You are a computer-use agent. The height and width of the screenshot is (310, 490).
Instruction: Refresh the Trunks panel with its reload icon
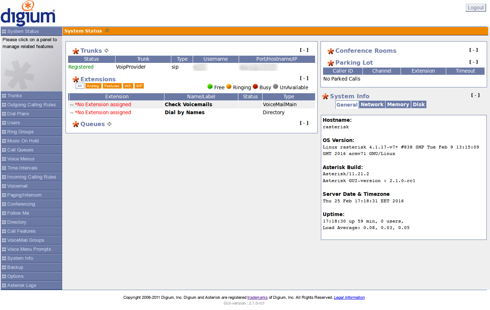coord(106,51)
